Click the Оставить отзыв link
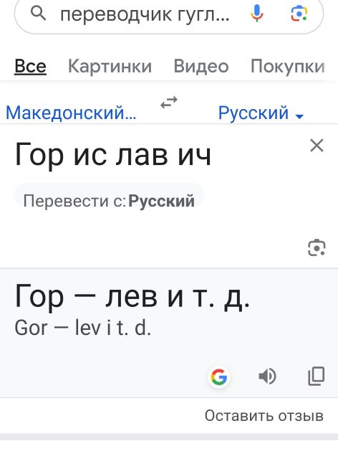This screenshot has height=454, width=338. coord(264,416)
